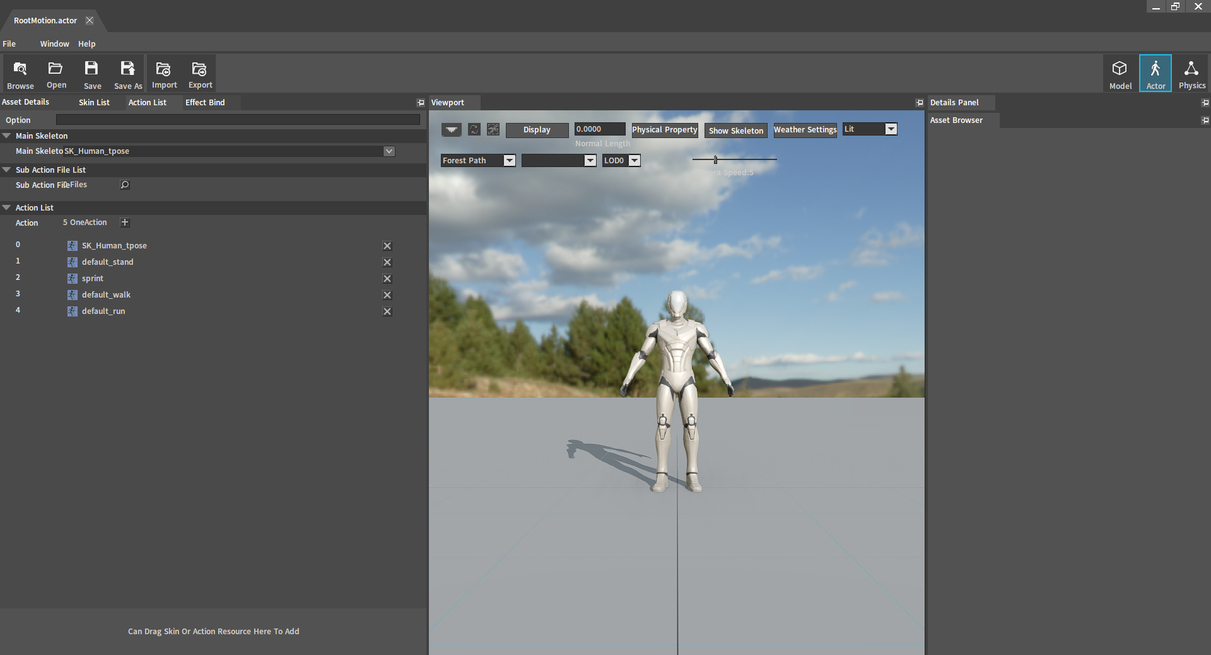The image size is (1211, 655).
Task: Open the Lit shading mode dropdown
Action: [x=891, y=129]
